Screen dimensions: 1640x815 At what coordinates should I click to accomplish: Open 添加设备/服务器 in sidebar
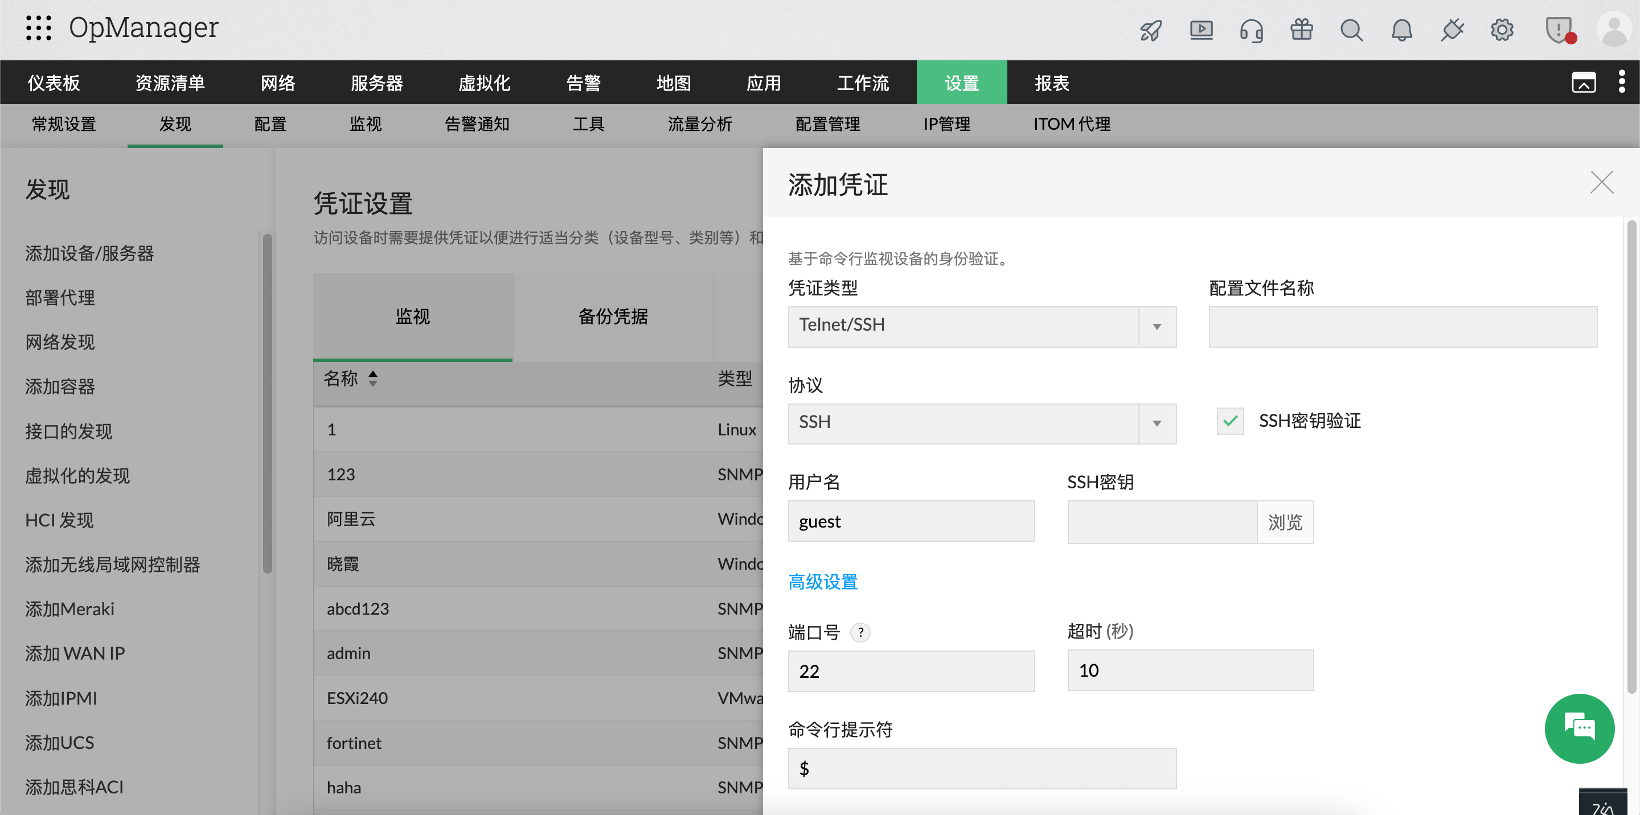click(90, 254)
